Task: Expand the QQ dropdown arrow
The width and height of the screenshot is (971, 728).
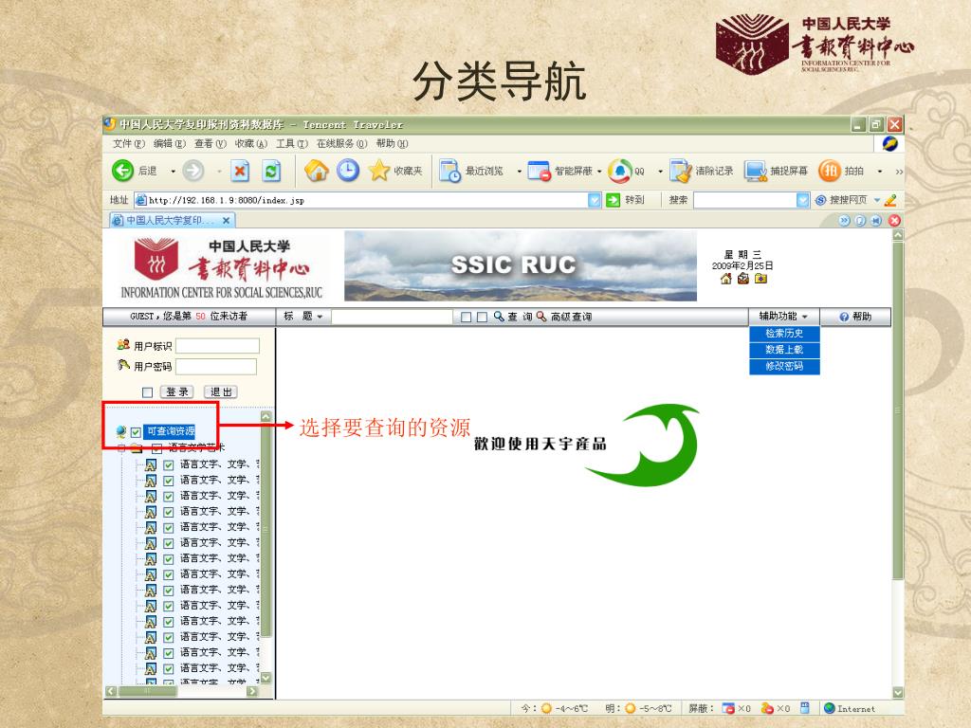Action: pos(660,172)
